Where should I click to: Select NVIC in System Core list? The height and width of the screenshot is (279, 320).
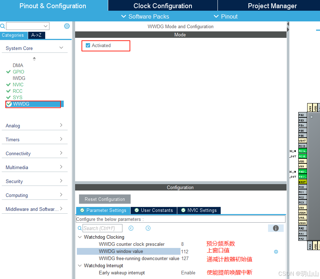18,85
